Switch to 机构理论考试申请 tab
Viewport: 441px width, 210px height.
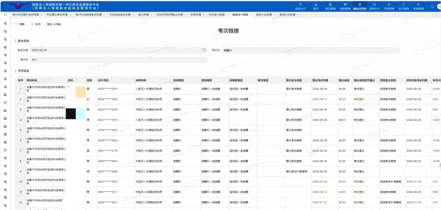click(x=57, y=15)
